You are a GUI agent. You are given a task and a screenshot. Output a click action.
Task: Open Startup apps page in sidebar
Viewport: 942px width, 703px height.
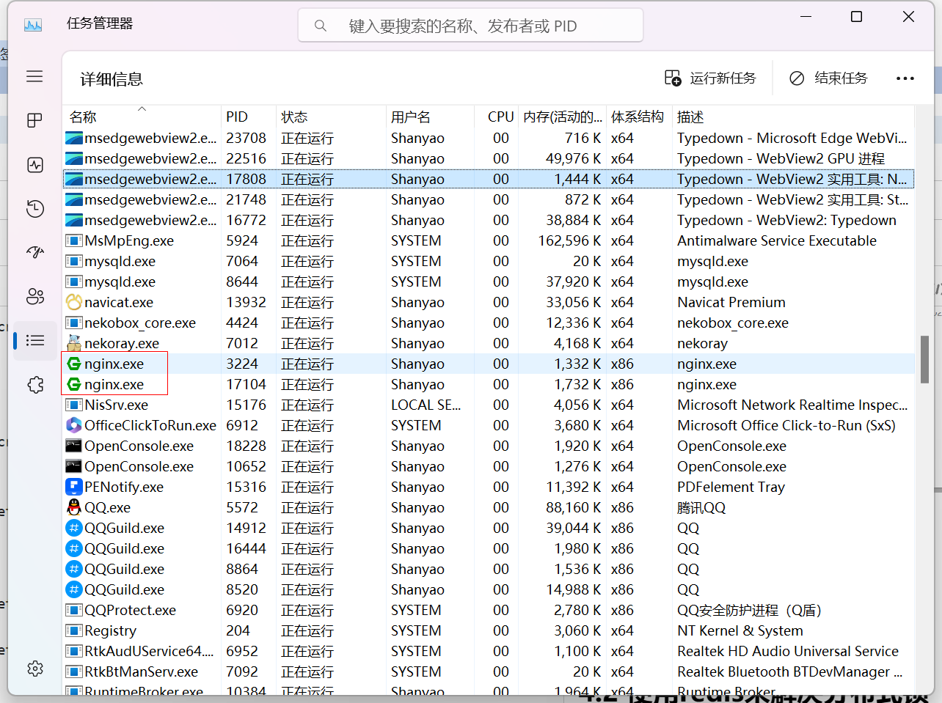coord(34,252)
